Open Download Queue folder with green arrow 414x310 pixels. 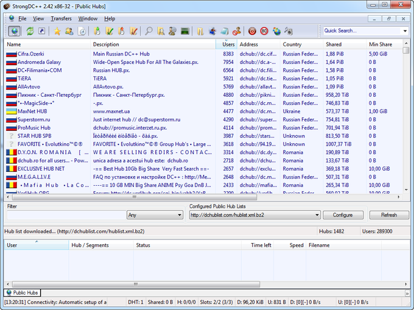pos(97,31)
